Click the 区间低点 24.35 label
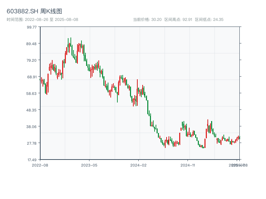This screenshot has height=199, width=266. [209, 20]
